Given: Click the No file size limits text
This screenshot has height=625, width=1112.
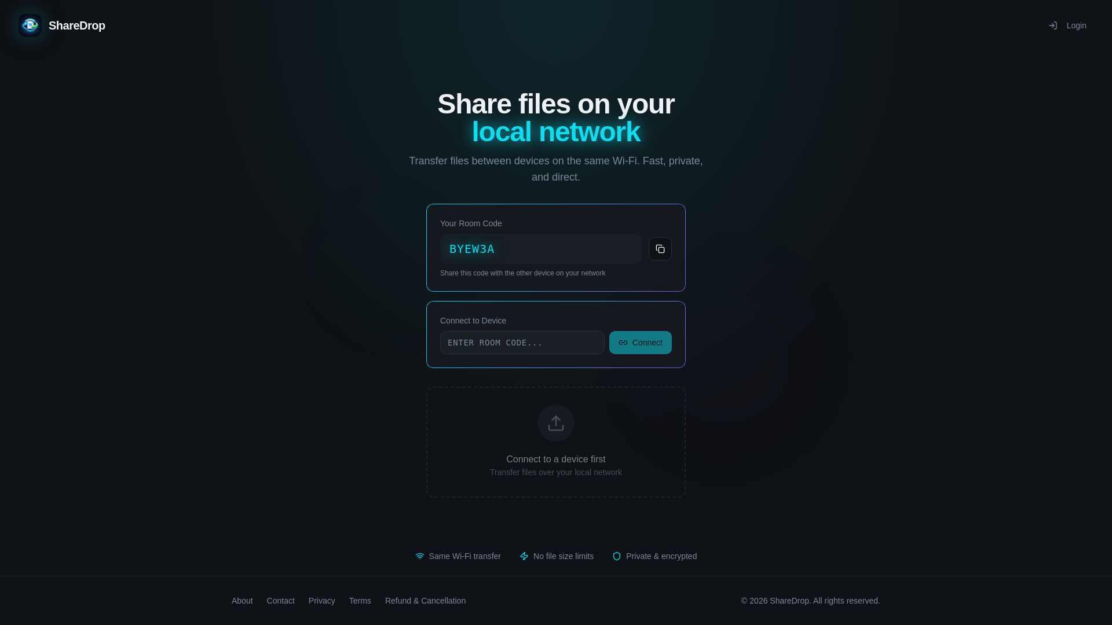Looking at the screenshot, I should (x=564, y=556).
